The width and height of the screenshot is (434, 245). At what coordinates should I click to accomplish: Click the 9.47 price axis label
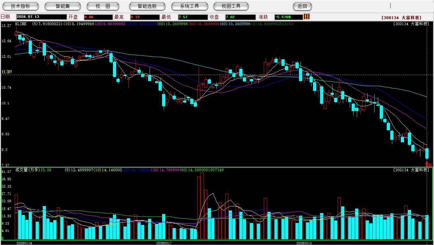pos(6,119)
